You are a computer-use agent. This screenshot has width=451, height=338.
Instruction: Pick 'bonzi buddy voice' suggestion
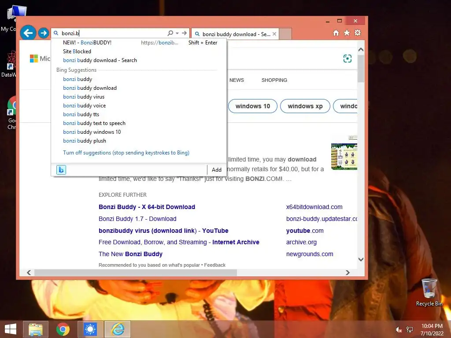click(139, 106)
